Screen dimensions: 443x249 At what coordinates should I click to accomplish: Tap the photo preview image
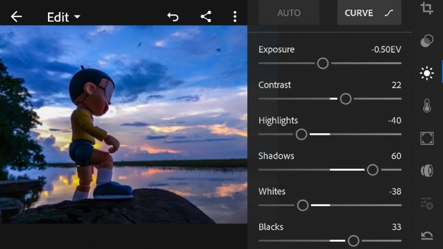click(x=123, y=124)
